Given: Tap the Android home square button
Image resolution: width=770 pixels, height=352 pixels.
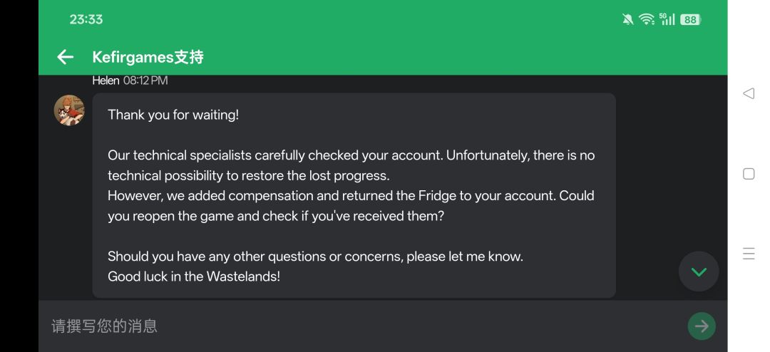Looking at the screenshot, I should (749, 174).
